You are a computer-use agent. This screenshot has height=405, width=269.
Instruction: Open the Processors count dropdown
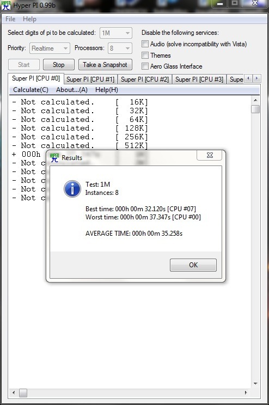[x=120, y=48]
